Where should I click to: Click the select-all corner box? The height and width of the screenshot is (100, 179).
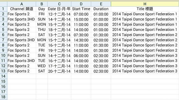pos(4,4)
